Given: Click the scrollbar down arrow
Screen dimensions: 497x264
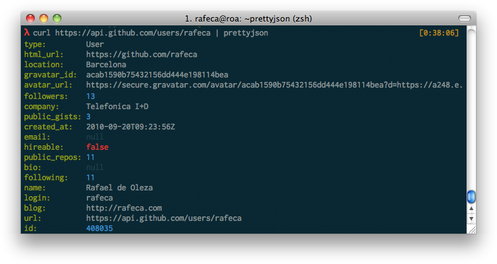Looking at the screenshot, I should tap(471, 219).
